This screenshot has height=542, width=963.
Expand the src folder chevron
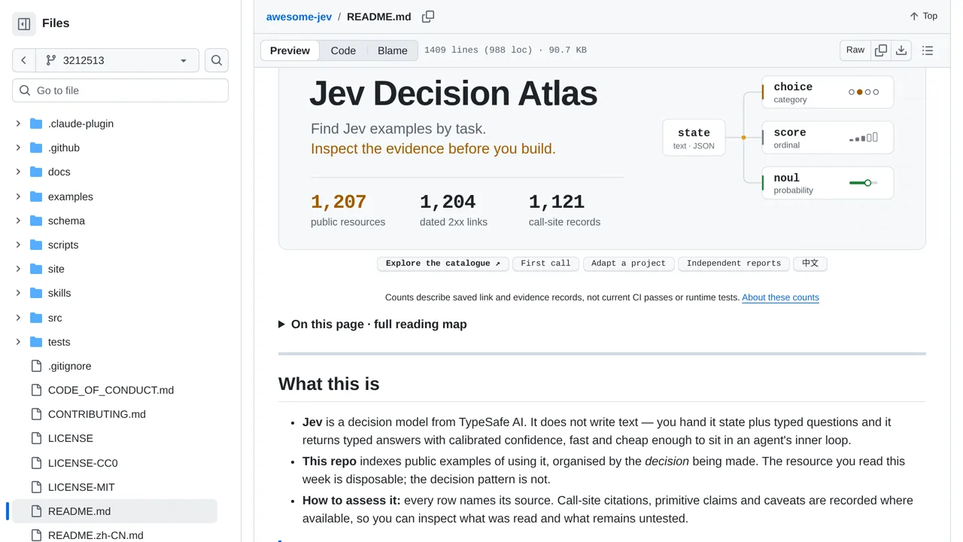click(18, 318)
